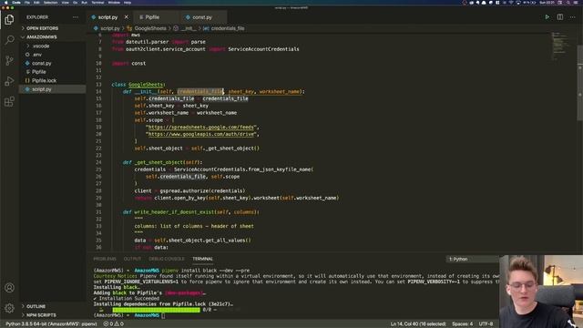The height and width of the screenshot is (328, 583).
Task: Open the File menu
Action: [x=26, y=2]
